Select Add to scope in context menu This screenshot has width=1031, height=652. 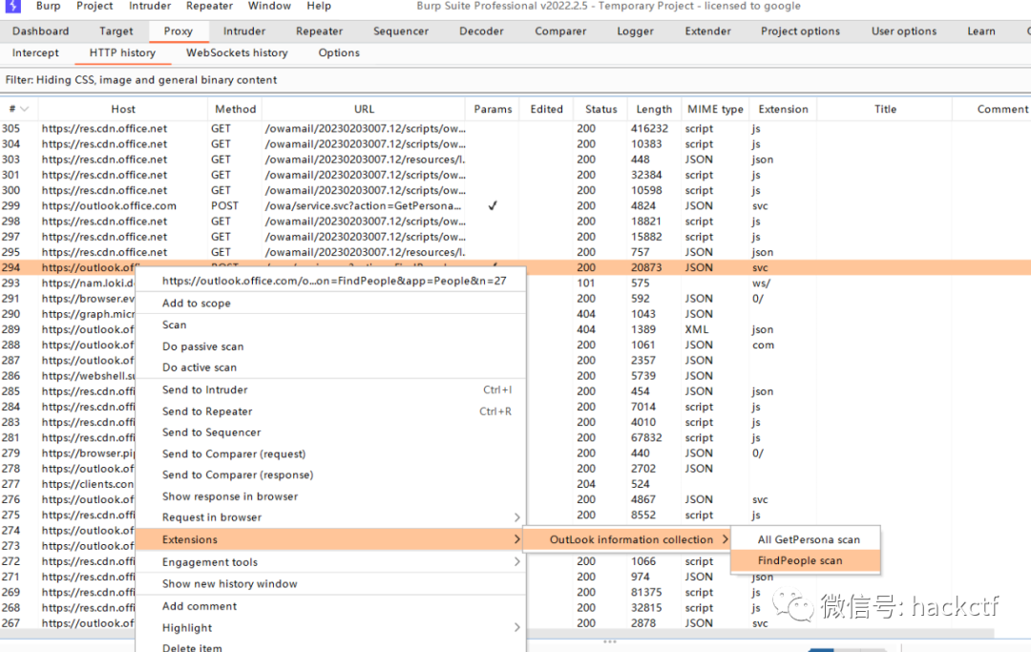tap(330, 303)
